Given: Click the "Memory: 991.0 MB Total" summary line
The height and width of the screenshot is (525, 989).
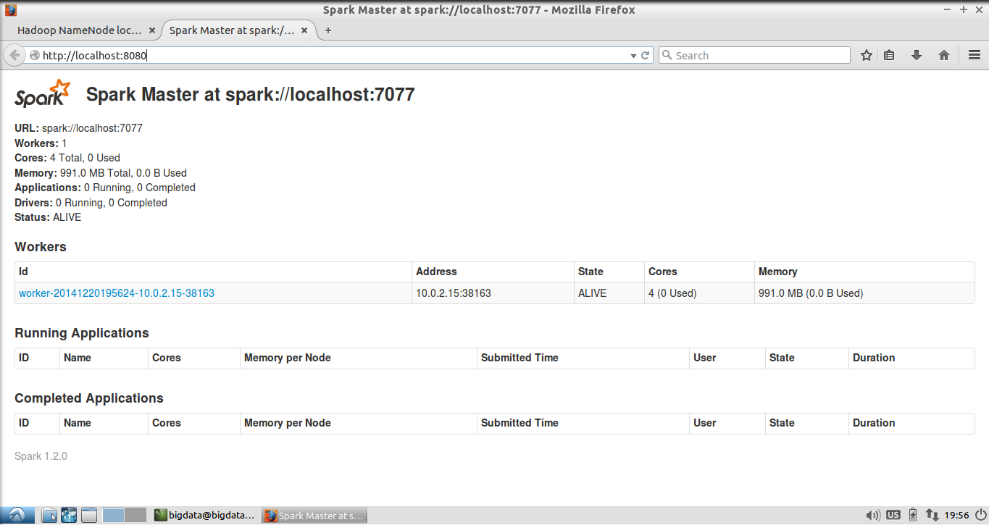Looking at the screenshot, I should pos(101,173).
